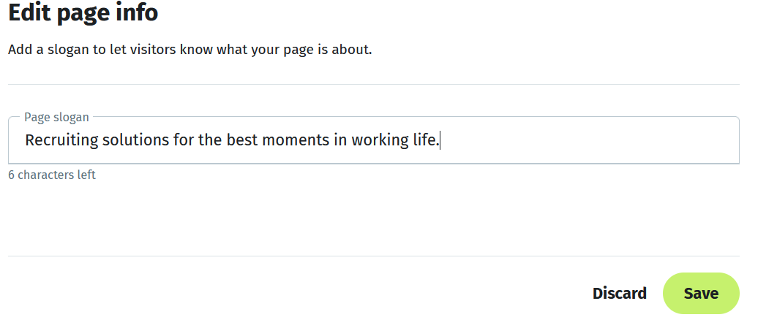Click the "6 characters left" counter
777x320 pixels.
pos(52,175)
